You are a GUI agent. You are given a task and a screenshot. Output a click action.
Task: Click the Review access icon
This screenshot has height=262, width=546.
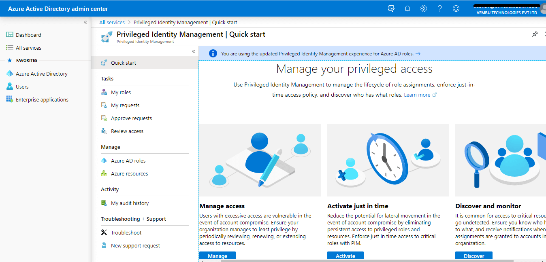[x=104, y=131]
